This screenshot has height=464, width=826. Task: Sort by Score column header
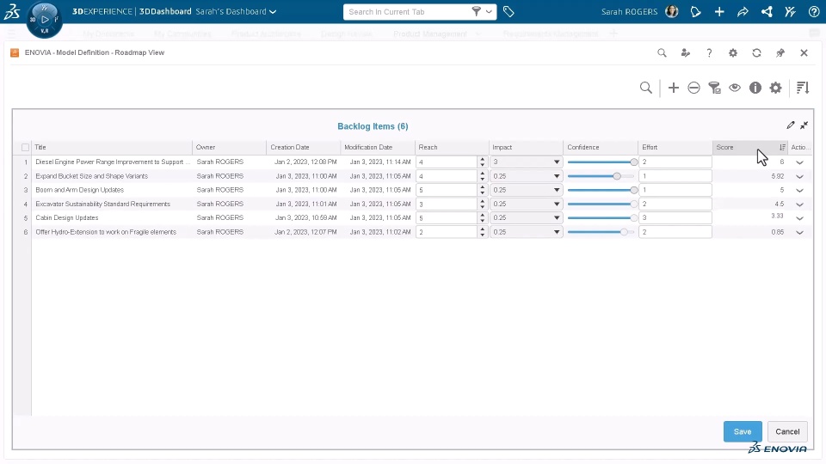coord(749,147)
